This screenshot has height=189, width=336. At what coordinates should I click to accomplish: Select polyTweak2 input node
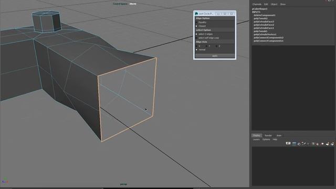click(x=260, y=18)
